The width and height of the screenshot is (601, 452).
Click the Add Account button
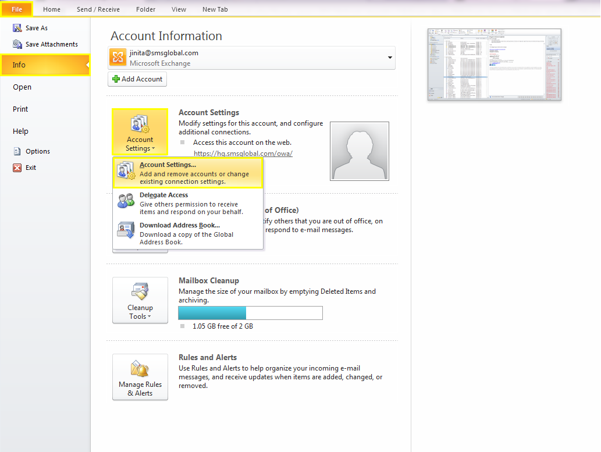137,79
